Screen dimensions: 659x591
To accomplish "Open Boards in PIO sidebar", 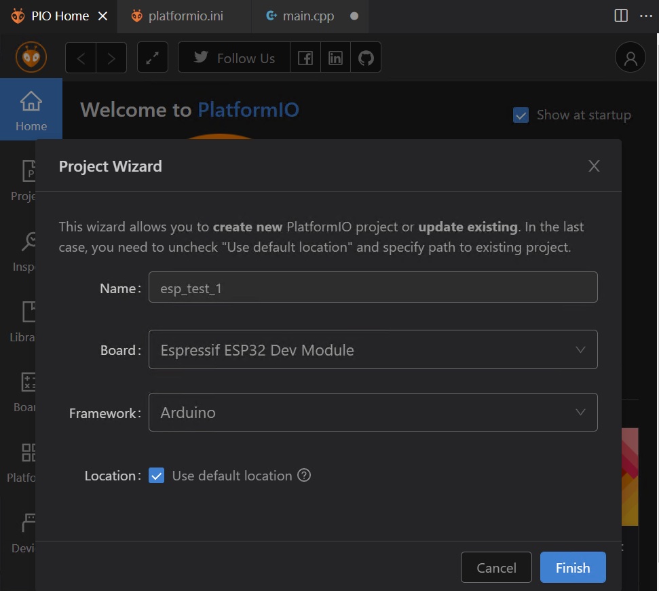I will [x=24, y=392].
